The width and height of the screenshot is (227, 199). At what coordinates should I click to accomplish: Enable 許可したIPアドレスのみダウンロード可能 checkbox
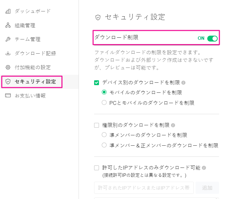pos(97,168)
